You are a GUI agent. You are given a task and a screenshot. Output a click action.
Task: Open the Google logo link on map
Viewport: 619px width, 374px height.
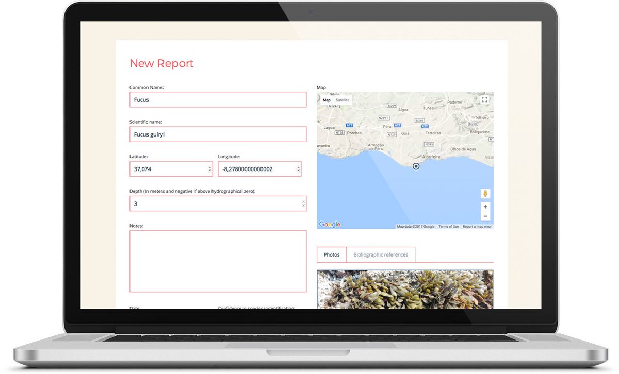click(330, 225)
